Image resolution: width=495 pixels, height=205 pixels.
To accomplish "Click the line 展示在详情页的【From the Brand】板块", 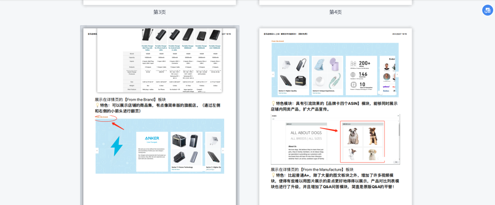I will coord(130,99).
